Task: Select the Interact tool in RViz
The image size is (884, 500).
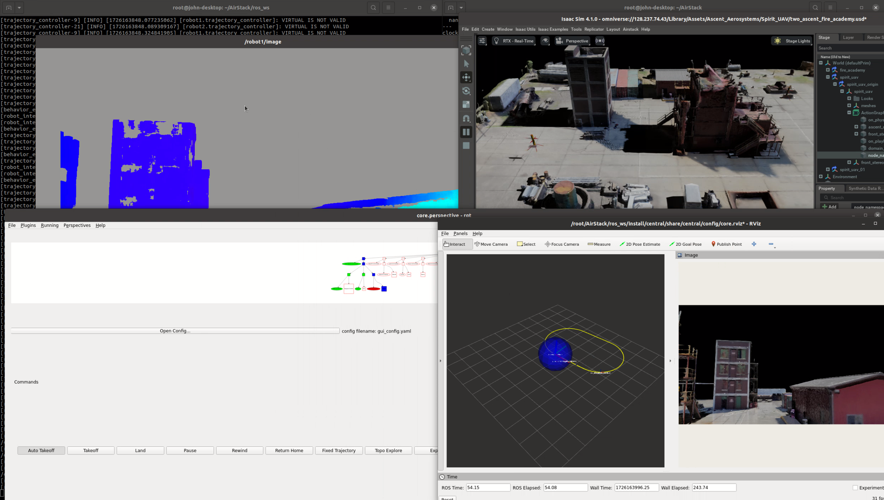Action: pyautogui.click(x=455, y=244)
